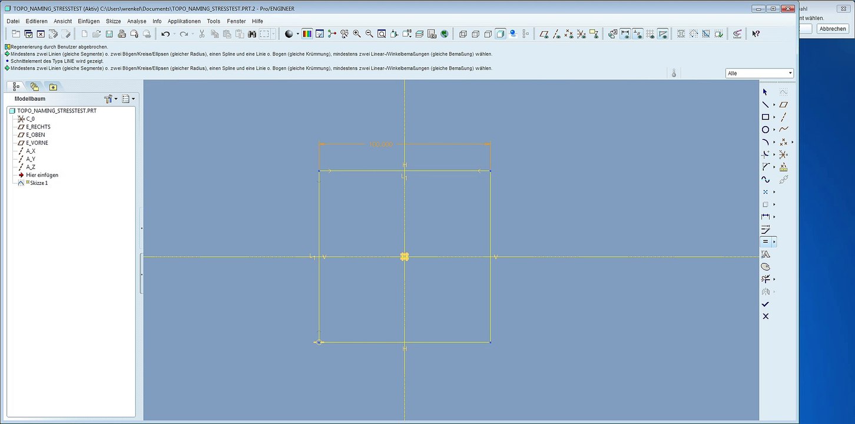Open the Applikationen menu
Image resolution: width=855 pixels, height=424 pixels.
coord(184,21)
